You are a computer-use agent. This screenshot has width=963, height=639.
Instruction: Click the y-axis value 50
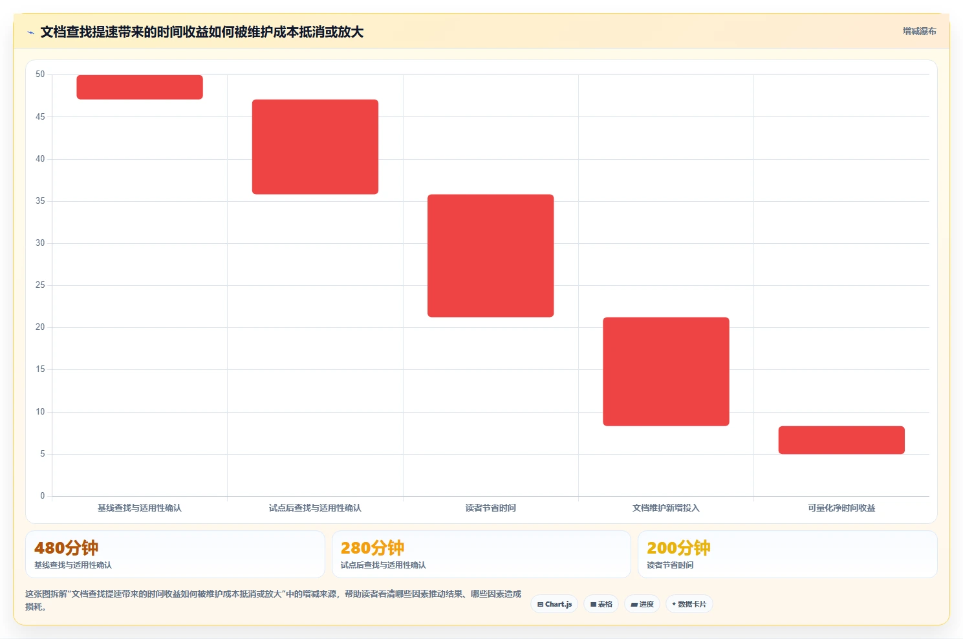click(x=40, y=74)
